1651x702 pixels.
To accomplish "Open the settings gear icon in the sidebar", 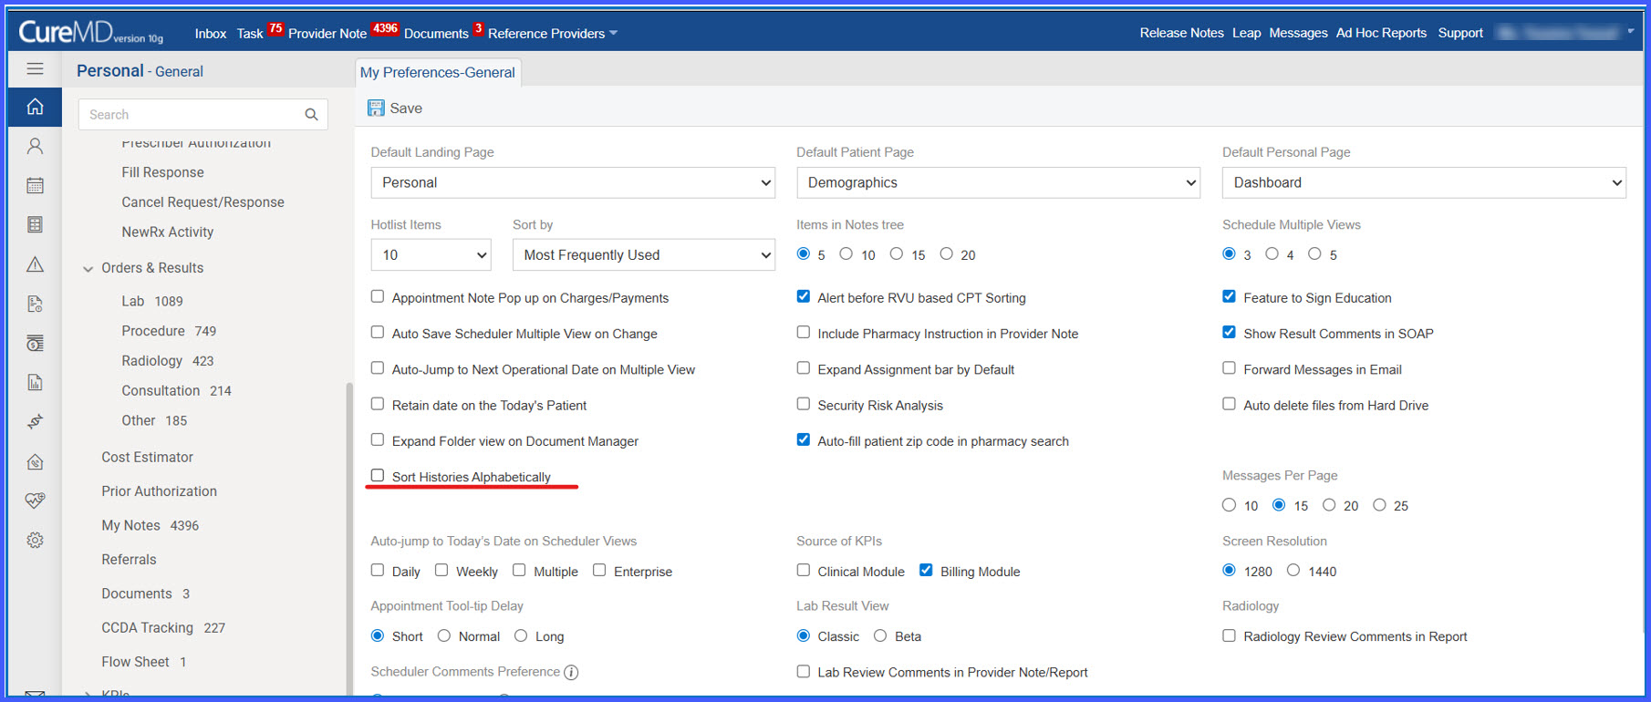I will point(35,541).
